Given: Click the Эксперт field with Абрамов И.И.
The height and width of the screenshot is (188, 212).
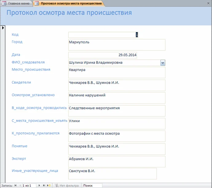Looking at the screenshot, I should (x=117, y=162).
